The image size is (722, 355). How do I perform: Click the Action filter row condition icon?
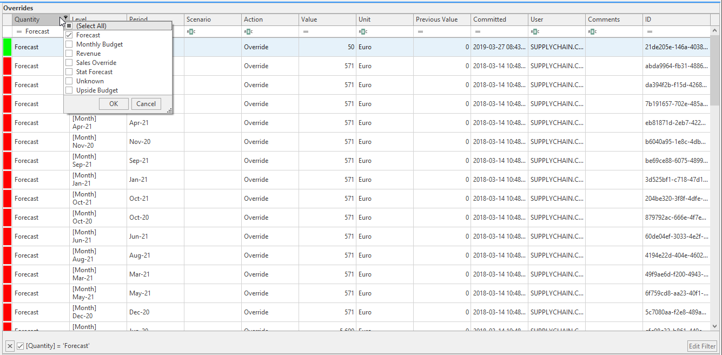(x=248, y=31)
